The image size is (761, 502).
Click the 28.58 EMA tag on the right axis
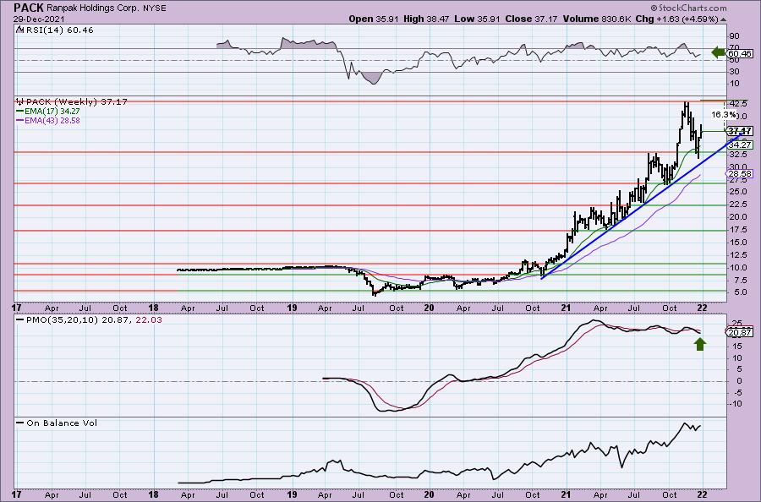[740, 173]
